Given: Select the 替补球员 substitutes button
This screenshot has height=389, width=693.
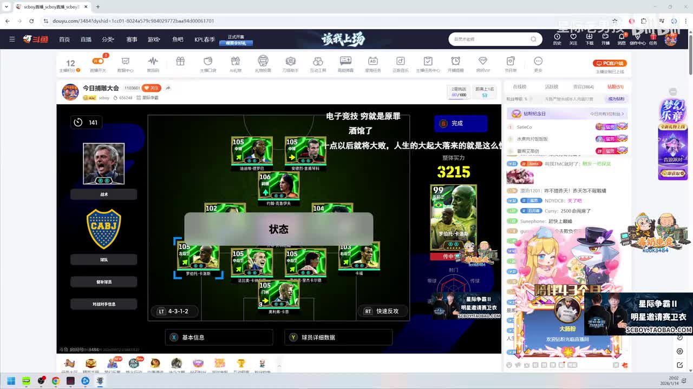Looking at the screenshot, I should 104,281.
